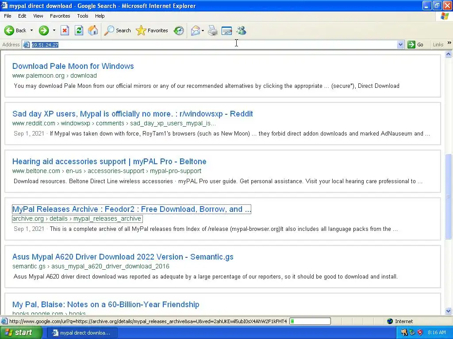
Task: Open the File menu
Action: coord(8,16)
